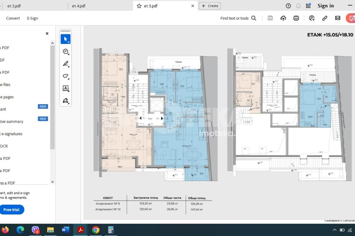Open the E-Sign menu
Image resolution: width=355 pixels, height=236 pixels.
[x=32, y=18]
